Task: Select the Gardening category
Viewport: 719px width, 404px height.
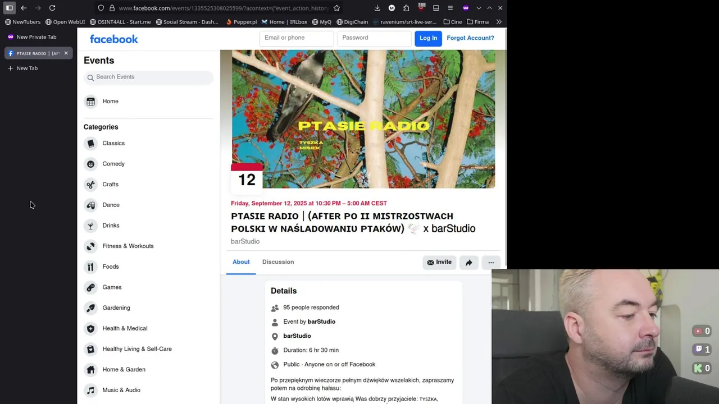Action: 148,307
